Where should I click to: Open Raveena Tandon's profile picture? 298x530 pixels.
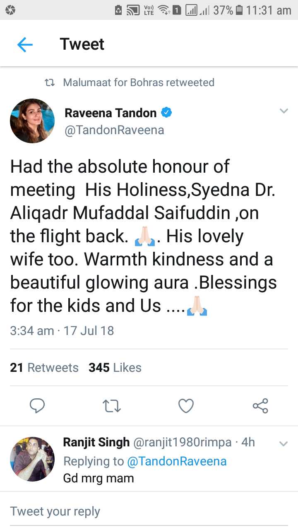pos(32,121)
